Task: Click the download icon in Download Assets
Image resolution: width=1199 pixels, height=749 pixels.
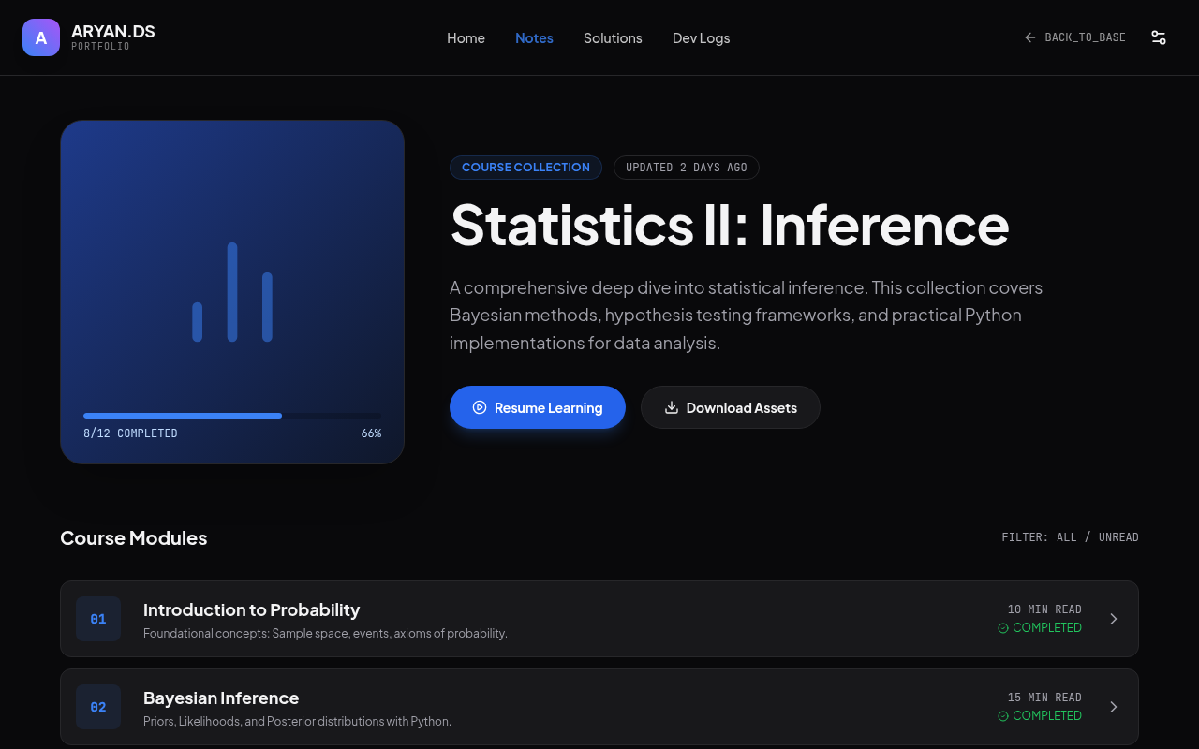Action: pyautogui.click(x=671, y=407)
